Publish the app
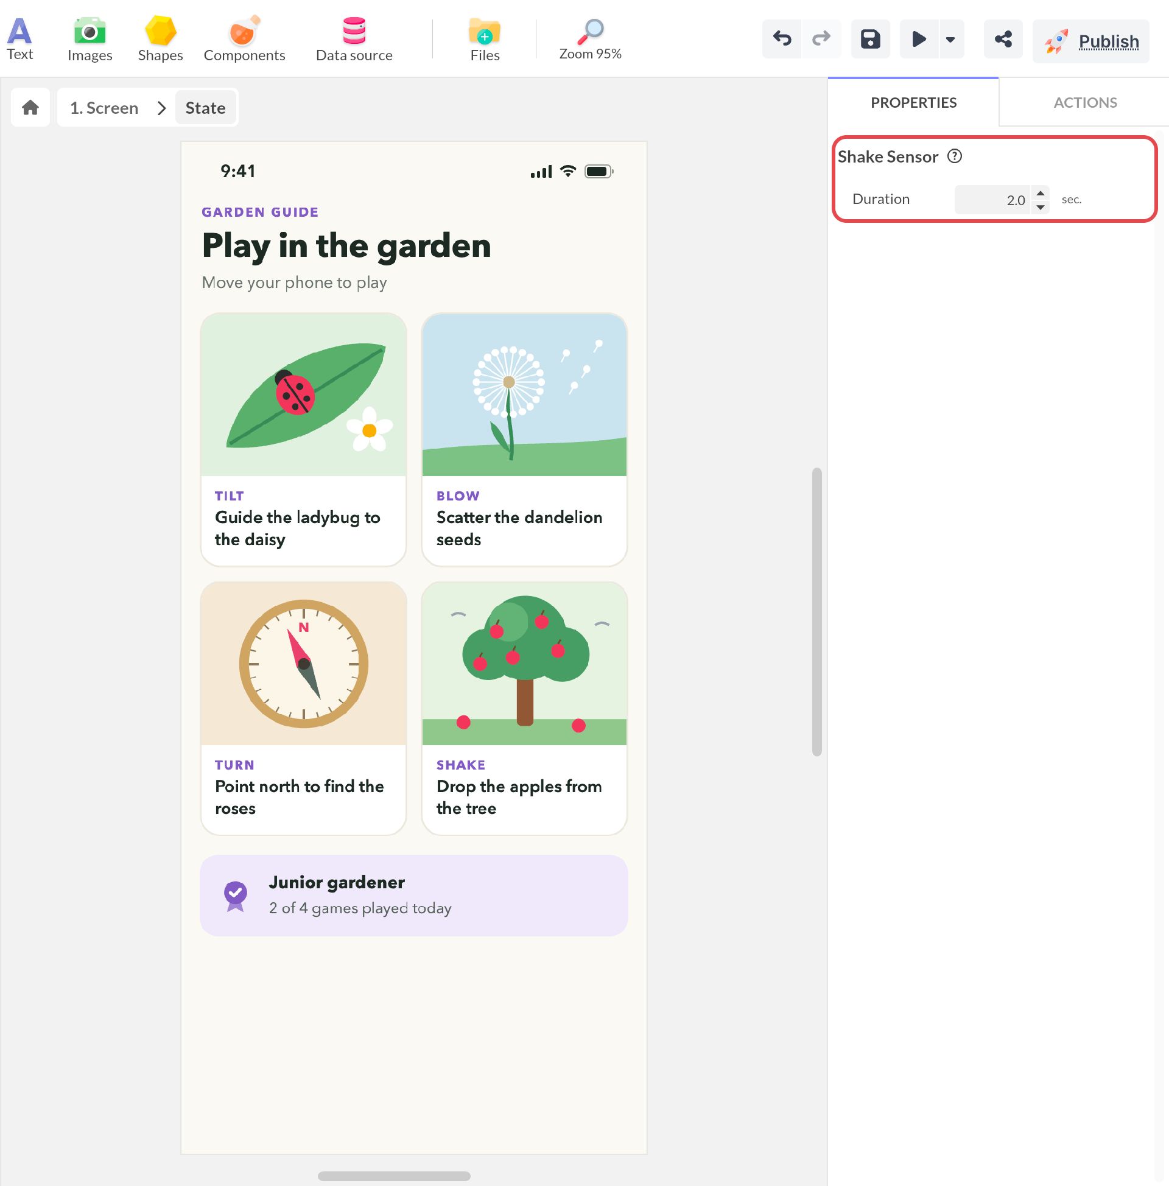Image resolution: width=1169 pixels, height=1186 pixels. pyautogui.click(x=1091, y=41)
